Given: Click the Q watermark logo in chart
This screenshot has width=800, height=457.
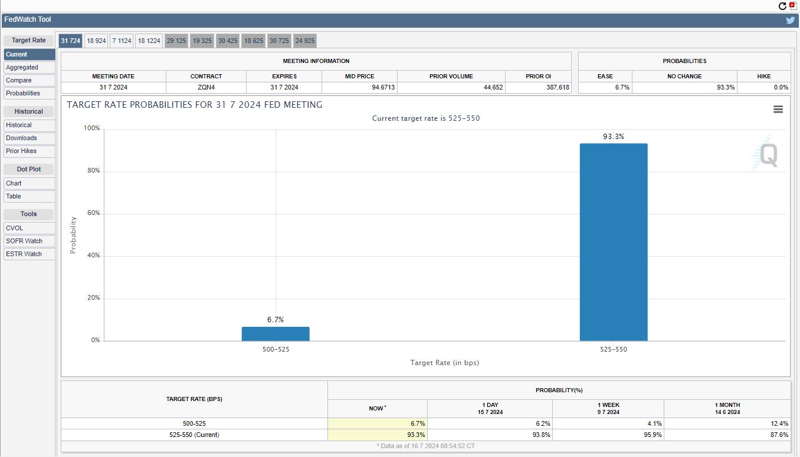Looking at the screenshot, I should [x=766, y=155].
